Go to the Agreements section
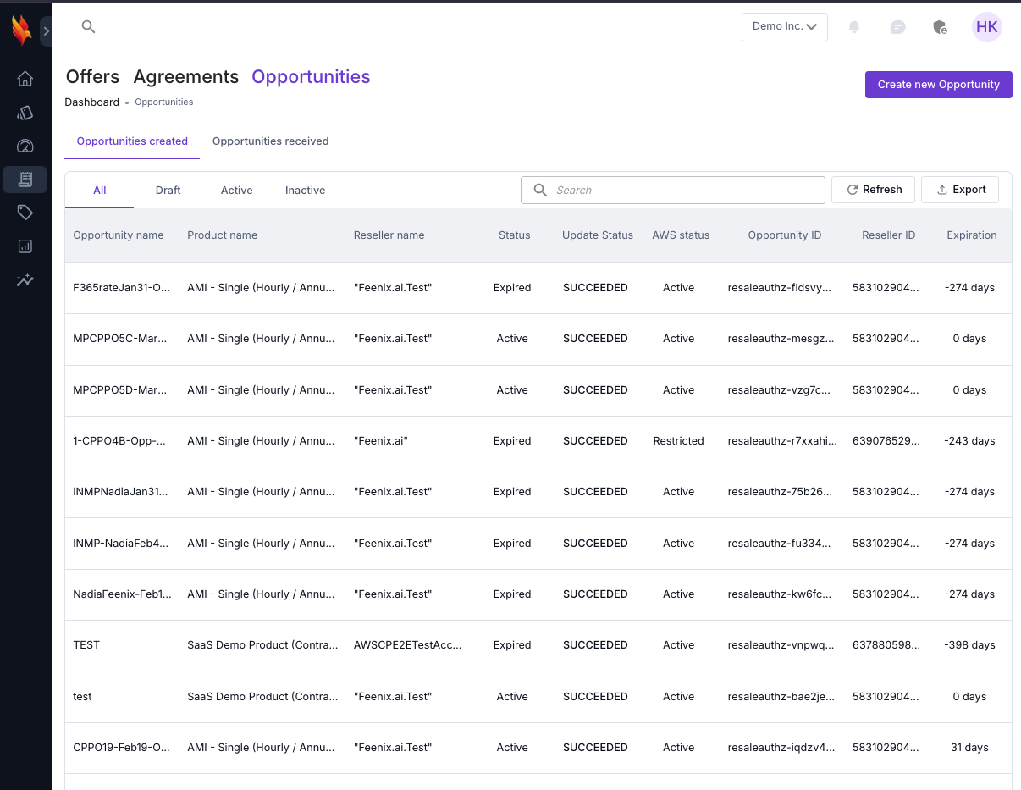The height and width of the screenshot is (790, 1021). pos(186,77)
